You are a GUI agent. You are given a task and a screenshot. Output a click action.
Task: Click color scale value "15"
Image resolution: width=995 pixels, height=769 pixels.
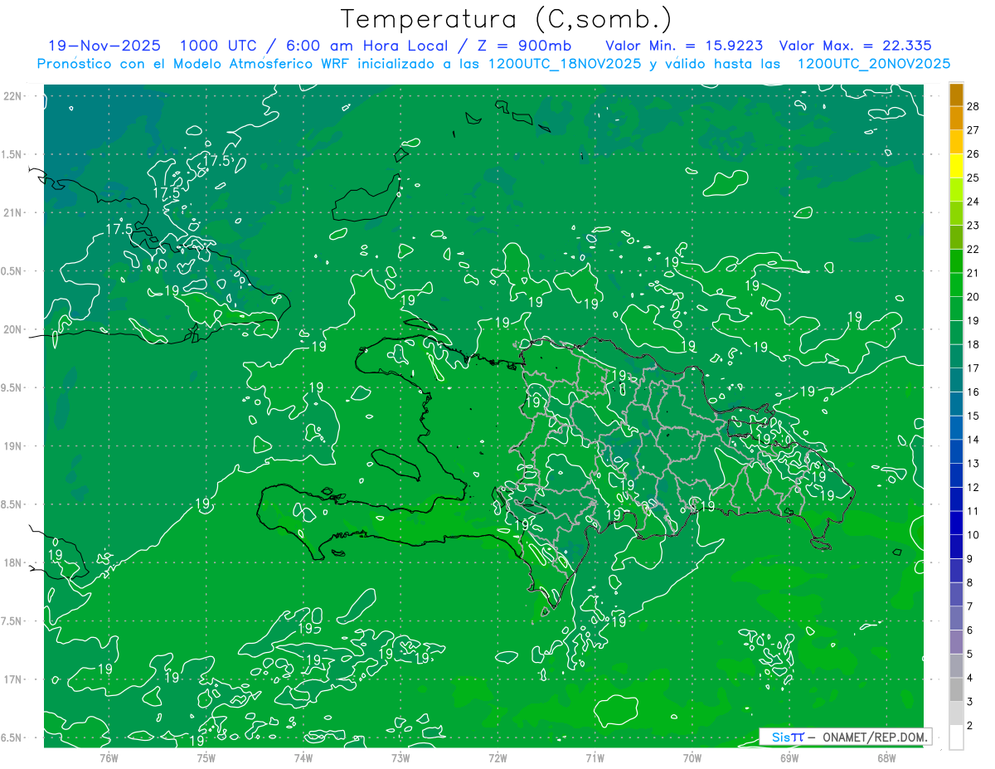973,416
